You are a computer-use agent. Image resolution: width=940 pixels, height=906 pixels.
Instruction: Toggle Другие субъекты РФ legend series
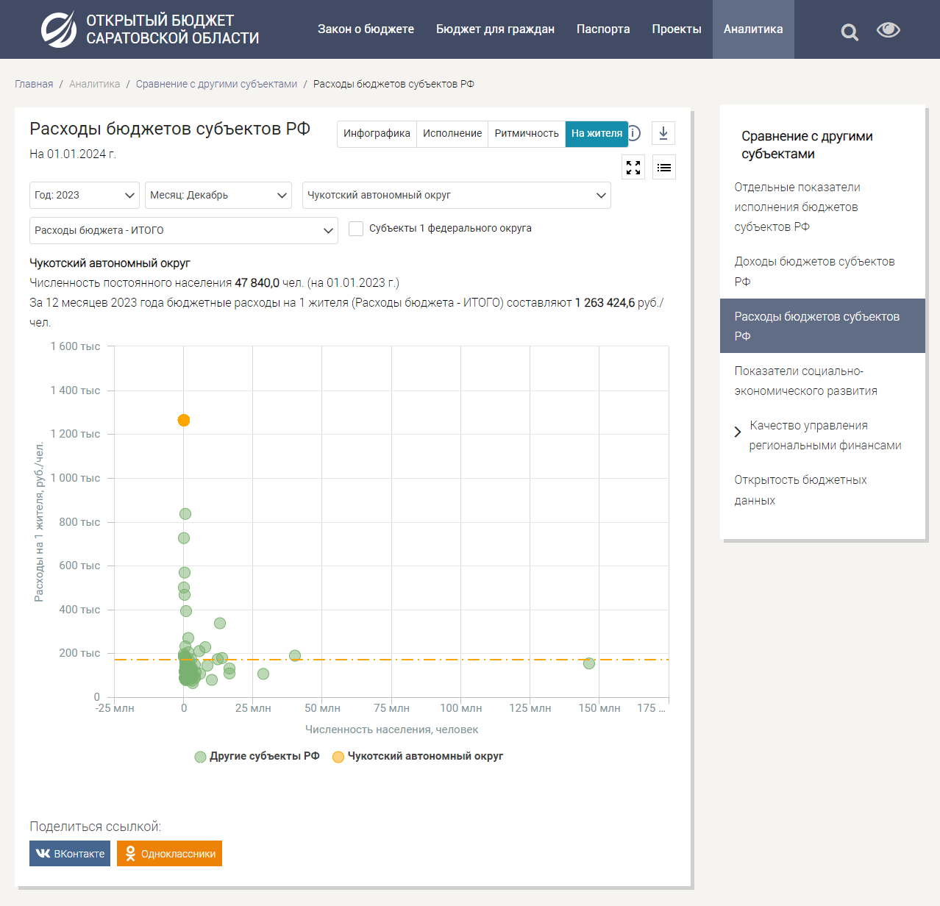pos(257,757)
